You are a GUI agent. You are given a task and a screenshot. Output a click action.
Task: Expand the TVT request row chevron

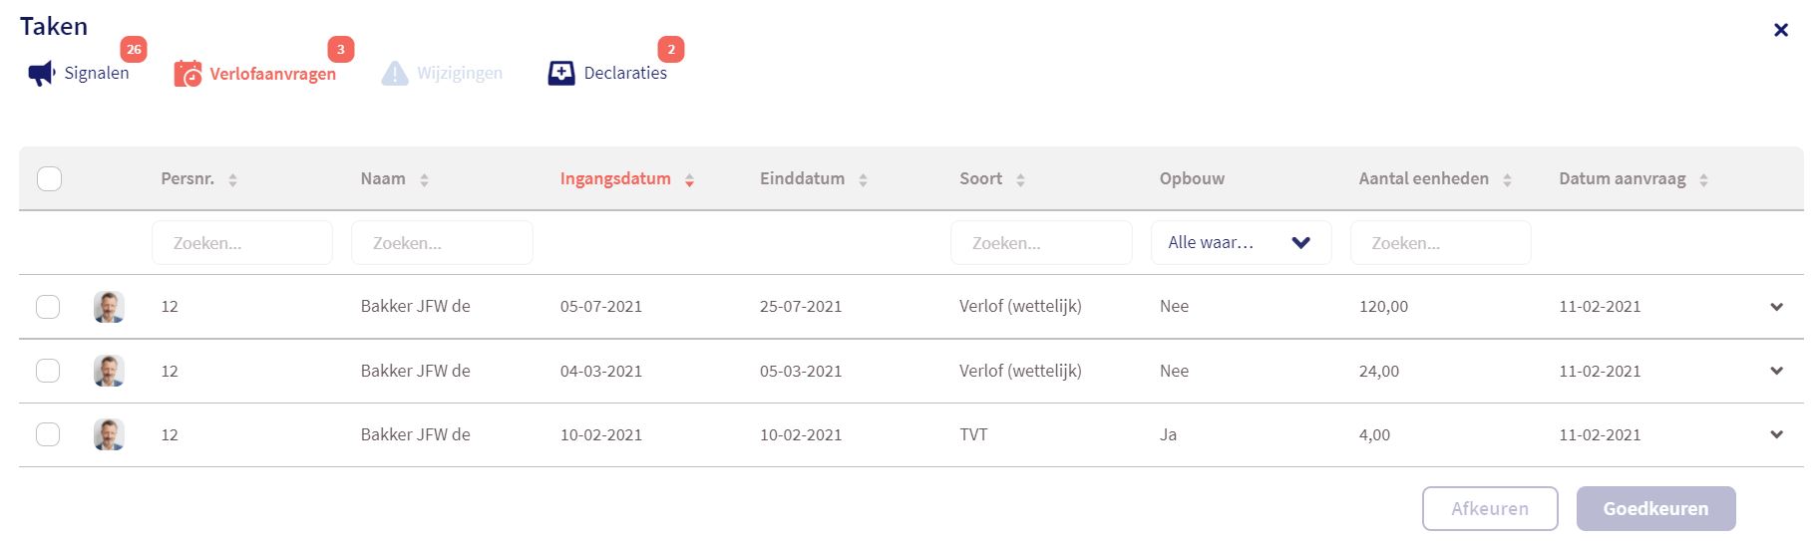tap(1776, 434)
